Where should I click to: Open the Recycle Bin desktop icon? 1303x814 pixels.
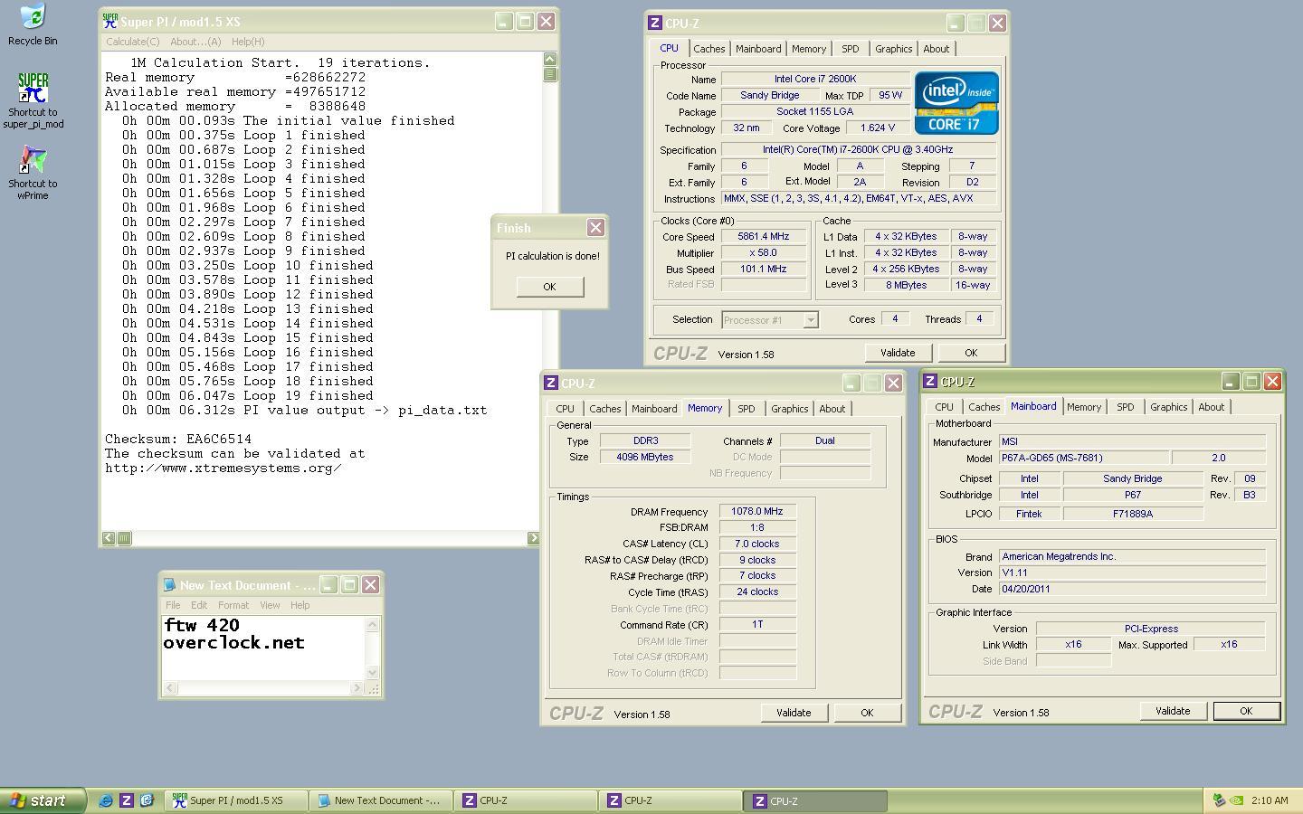[32, 17]
